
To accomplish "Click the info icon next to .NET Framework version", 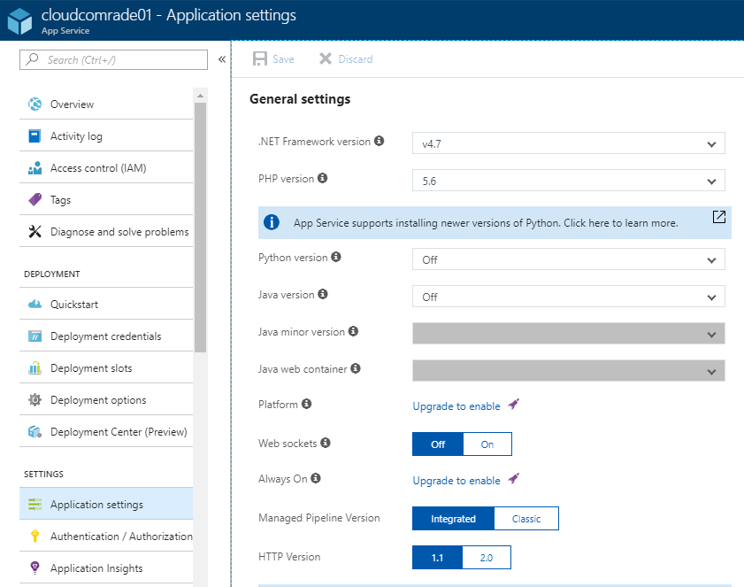I will pyautogui.click(x=380, y=141).
